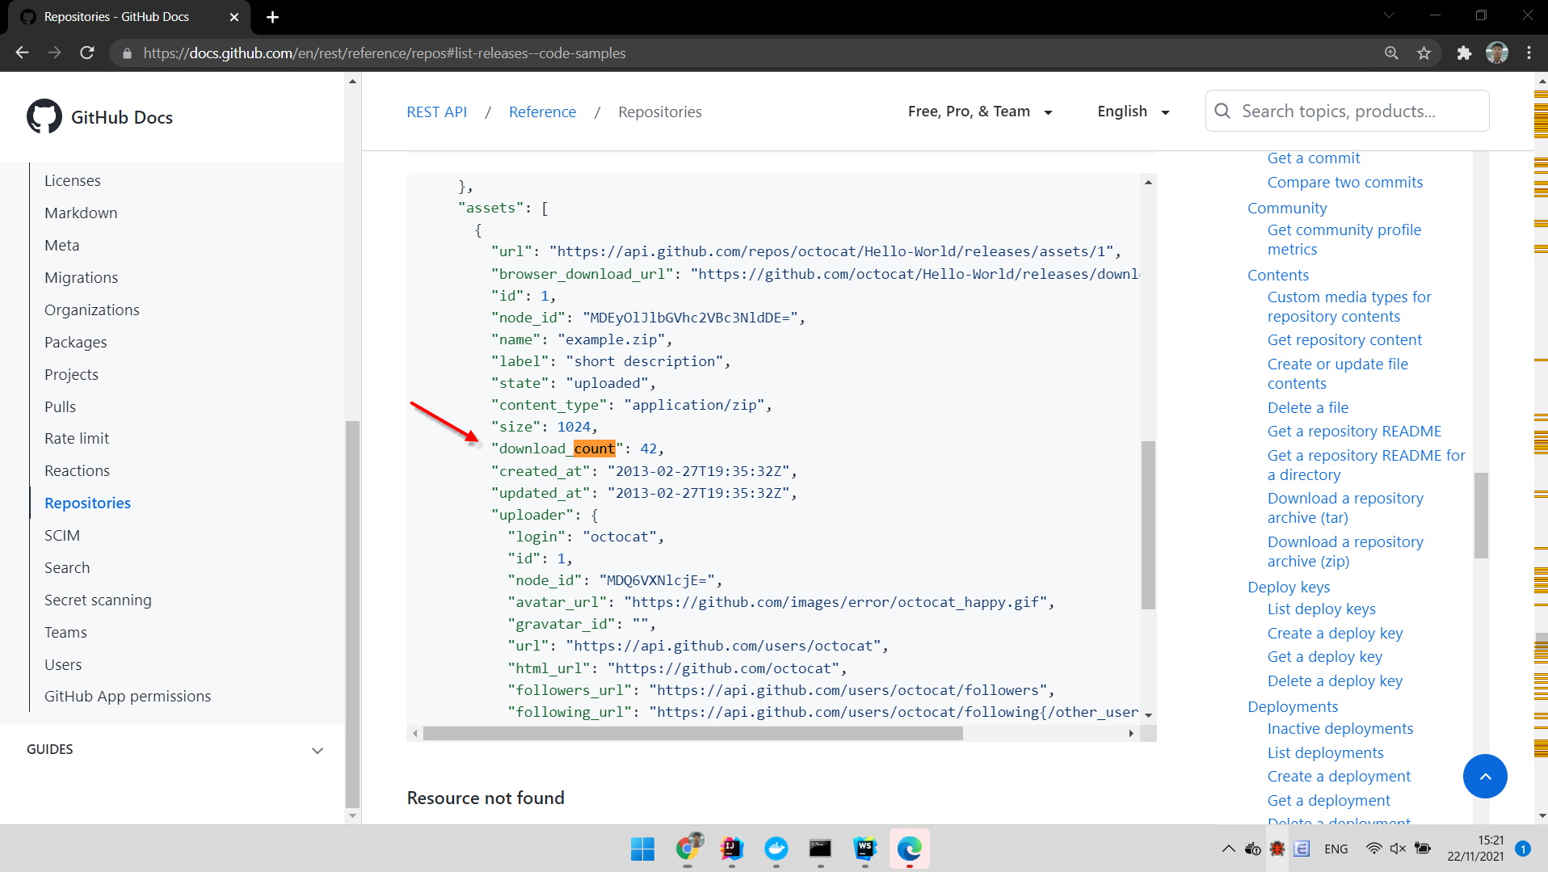Select Organizations in the sidebar
This screenshot has width=1548, height=872.
pyautogui.click(x=92, y=310)
